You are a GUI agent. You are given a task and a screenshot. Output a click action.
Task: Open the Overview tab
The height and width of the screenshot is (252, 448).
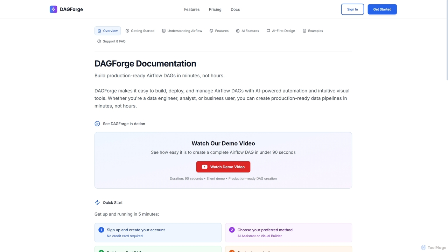point(107,31)
